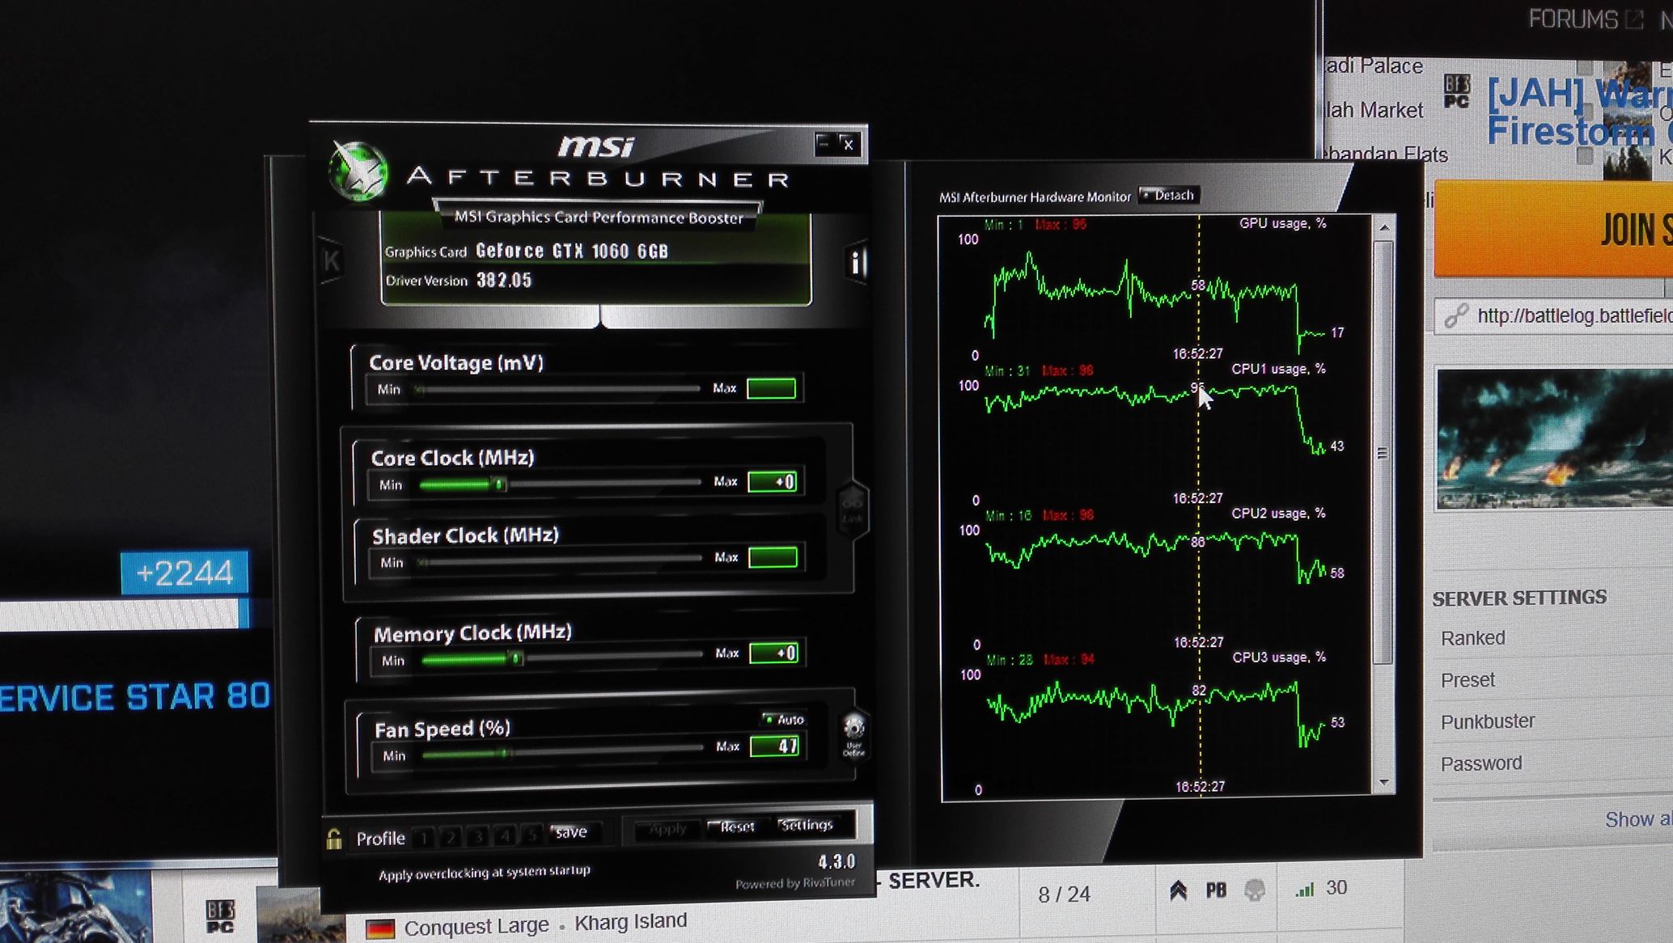The width and height of the screenshot is (1673, 943).
Task: Click the Shader Clock slider track
Action: tap(560, 559)
